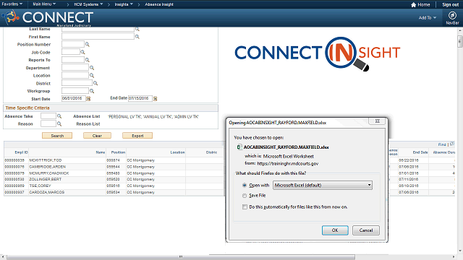Click OK in the download dialog
This screenshot has width=463, height=260.
335,230
